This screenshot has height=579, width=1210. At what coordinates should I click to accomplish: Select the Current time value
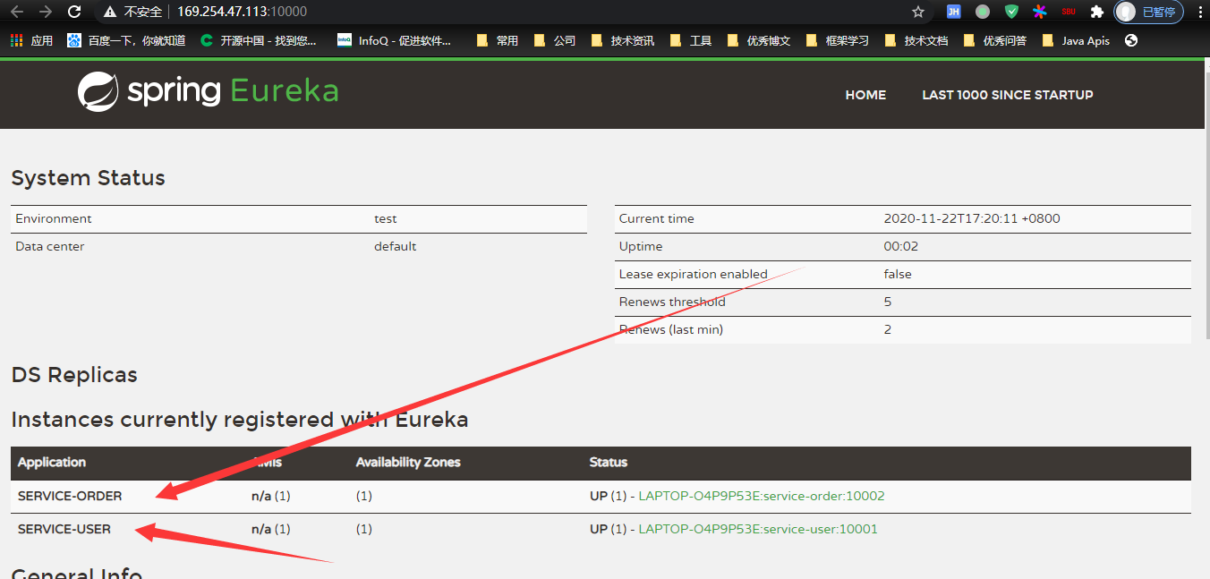[972, 218]
